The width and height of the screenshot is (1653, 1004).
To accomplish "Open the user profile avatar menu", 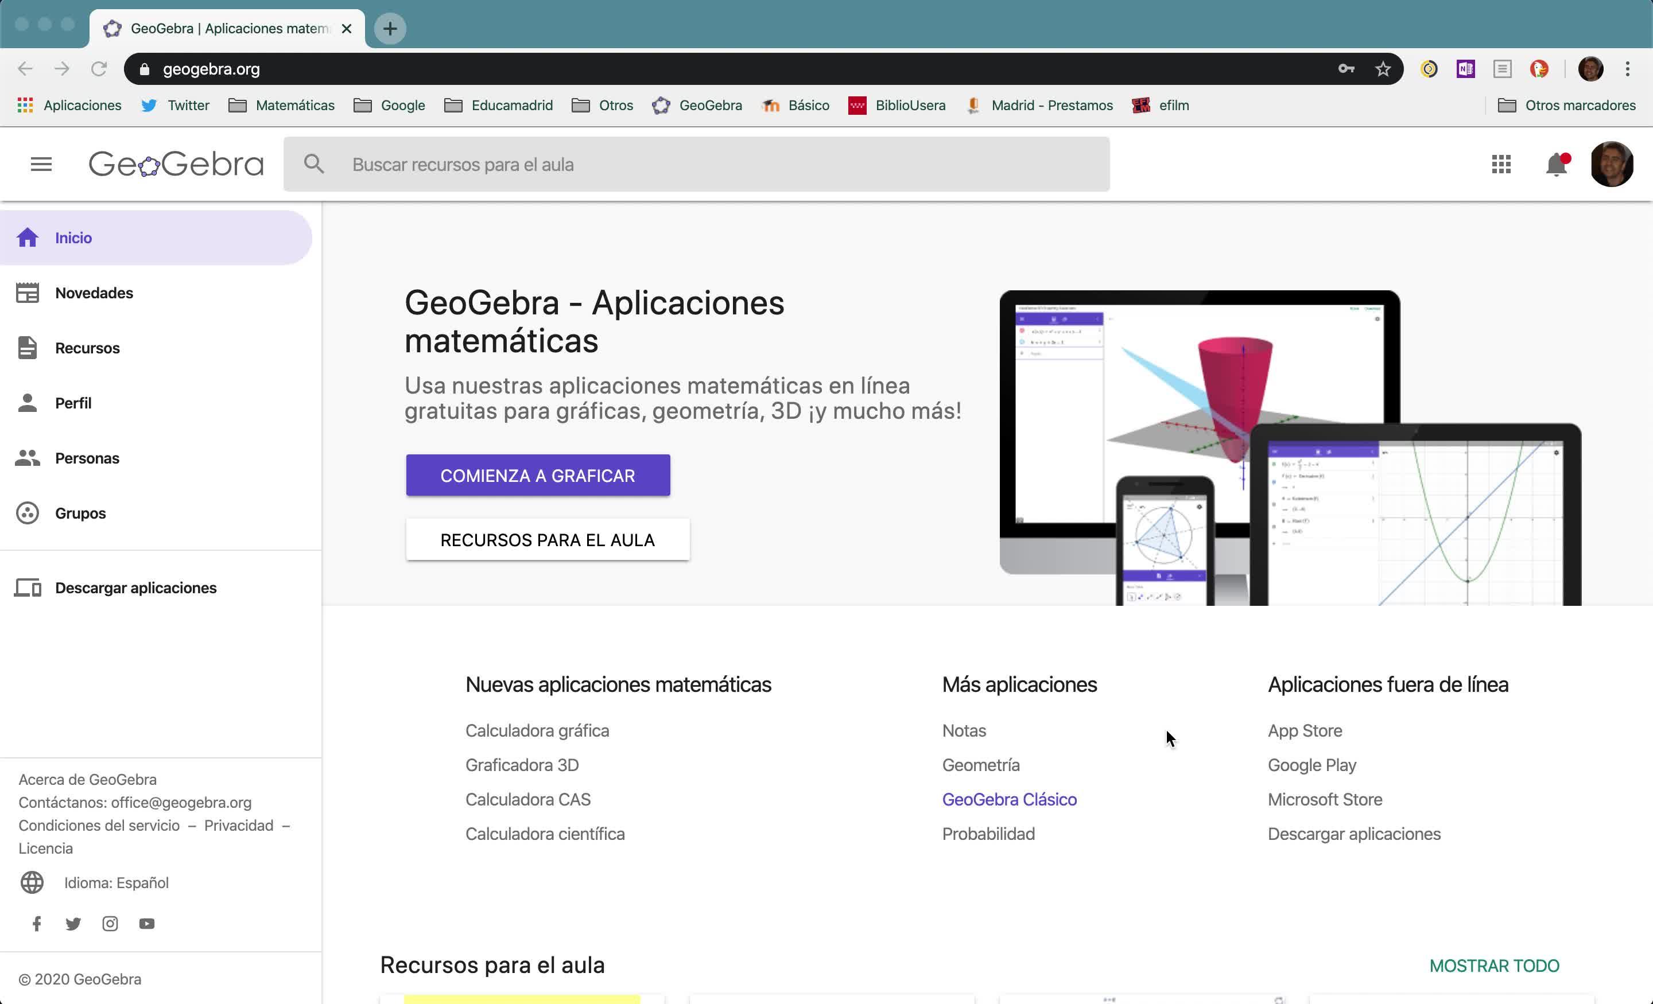I will [1612, 164].
